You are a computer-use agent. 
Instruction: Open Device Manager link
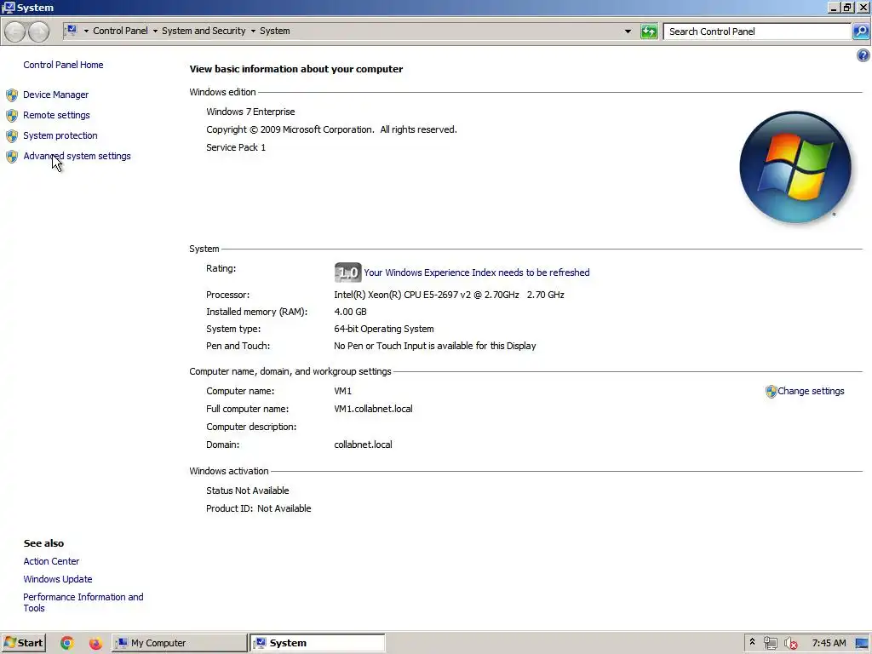[x=55, y=95]
